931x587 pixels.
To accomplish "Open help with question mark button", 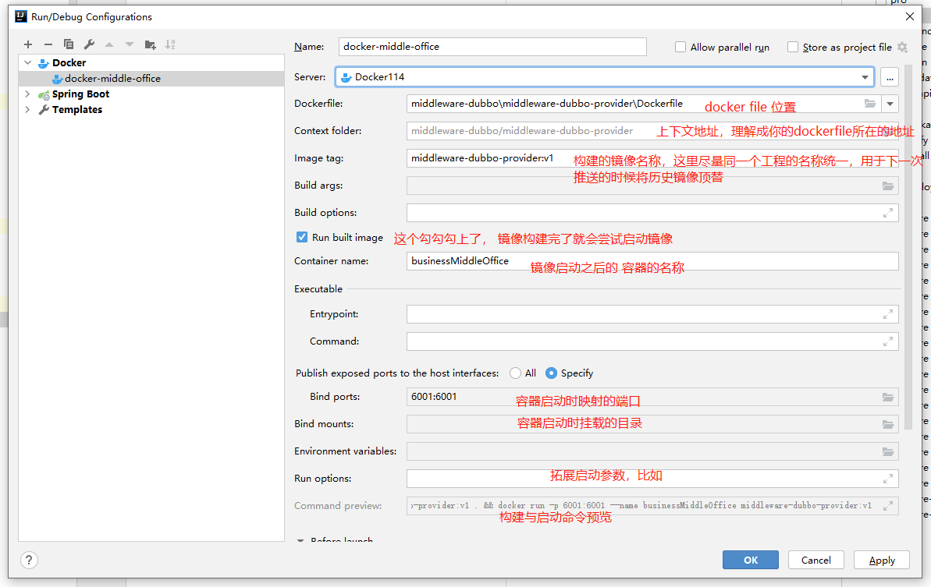I will pyautogui.click(x=29, y=560).
